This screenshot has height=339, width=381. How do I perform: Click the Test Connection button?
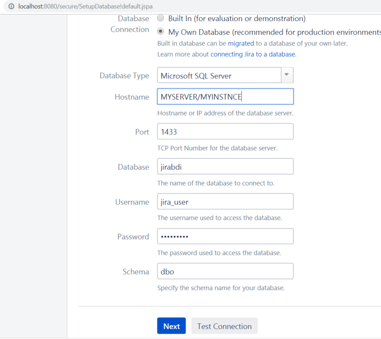224,326
